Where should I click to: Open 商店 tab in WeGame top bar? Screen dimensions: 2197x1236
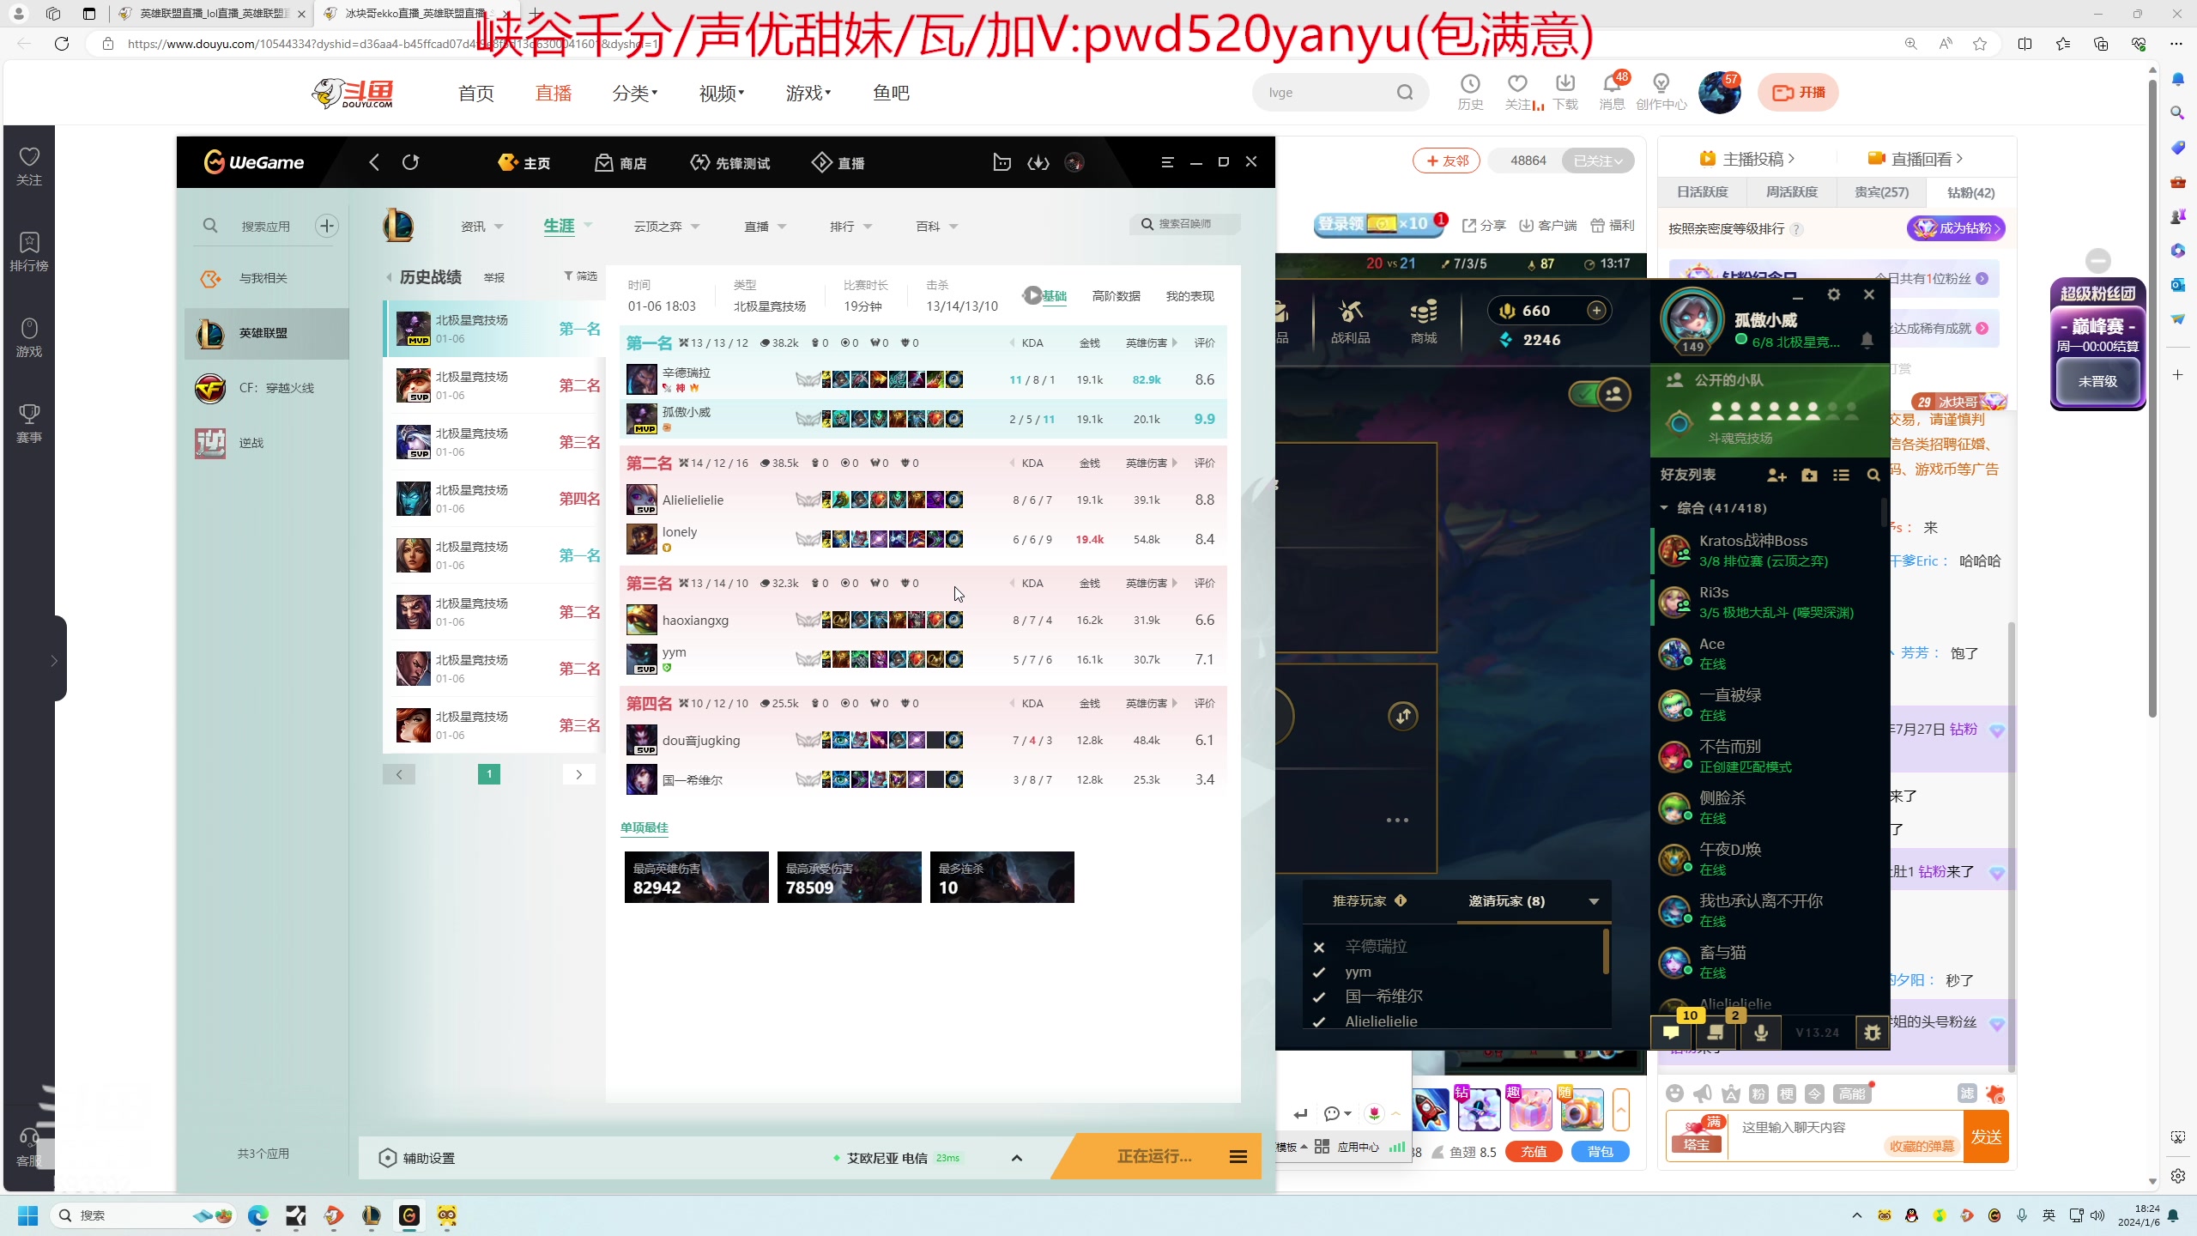tap(620, 162)
